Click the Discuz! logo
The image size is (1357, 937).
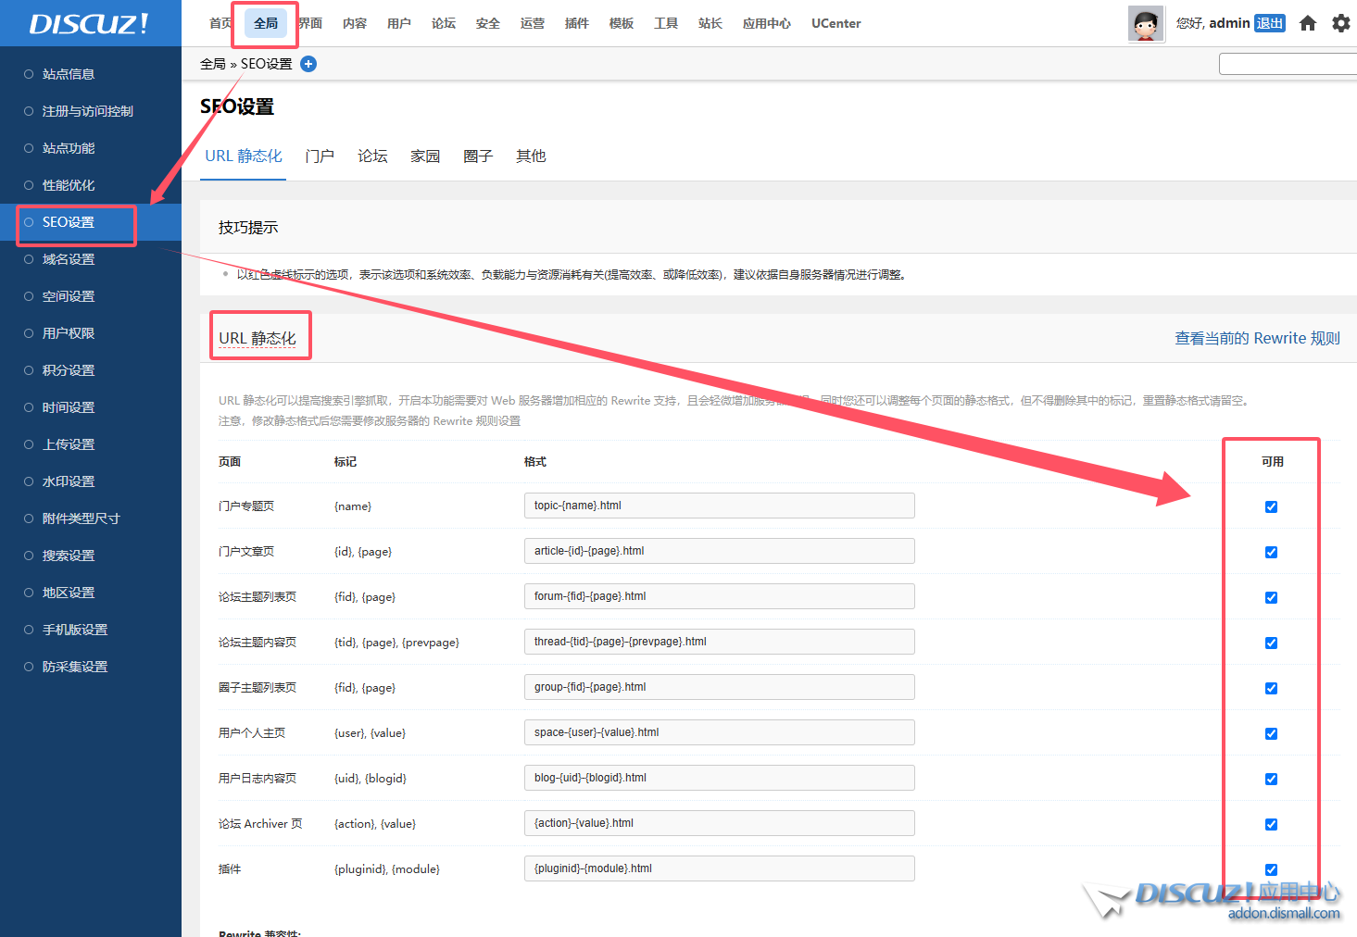(89, 23)
